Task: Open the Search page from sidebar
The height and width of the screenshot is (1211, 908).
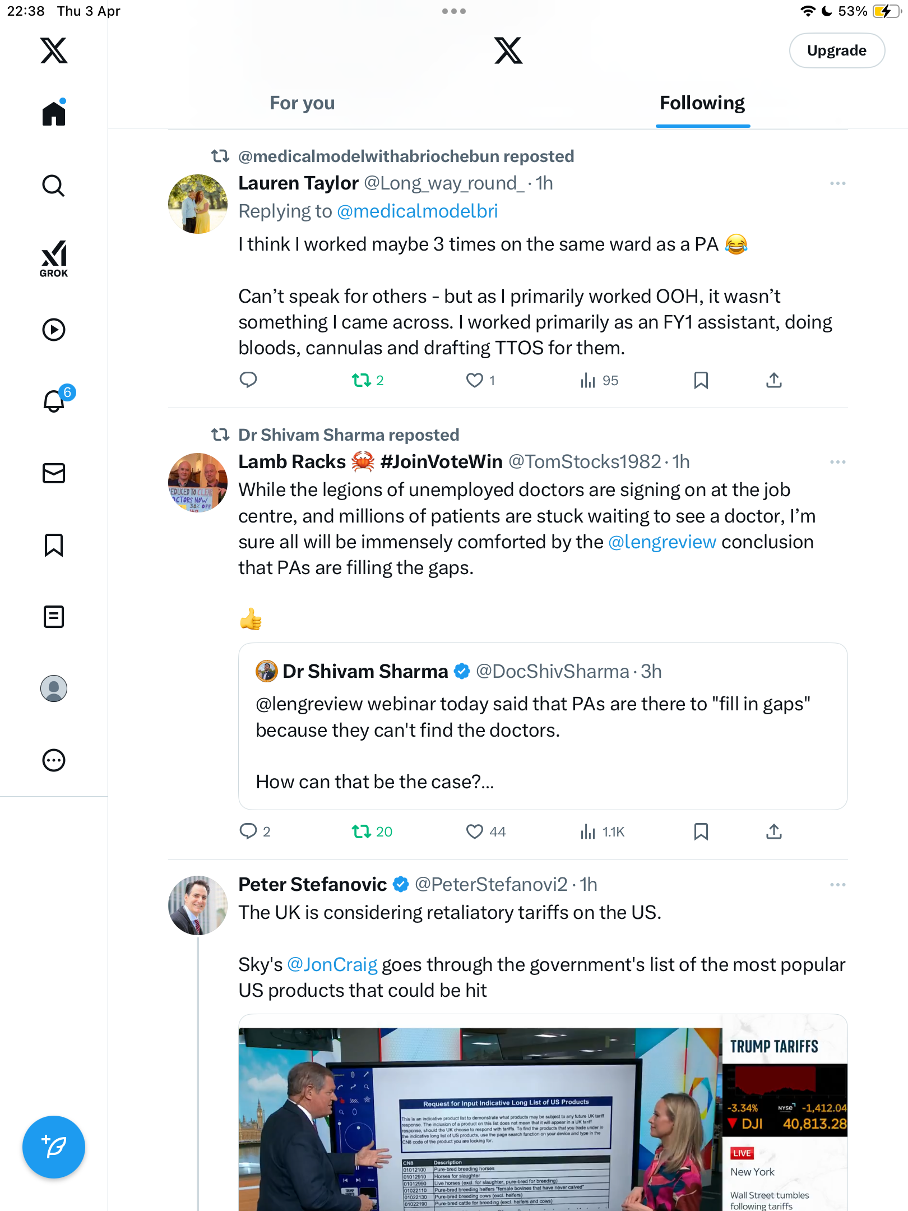Action: click(54, 186)
